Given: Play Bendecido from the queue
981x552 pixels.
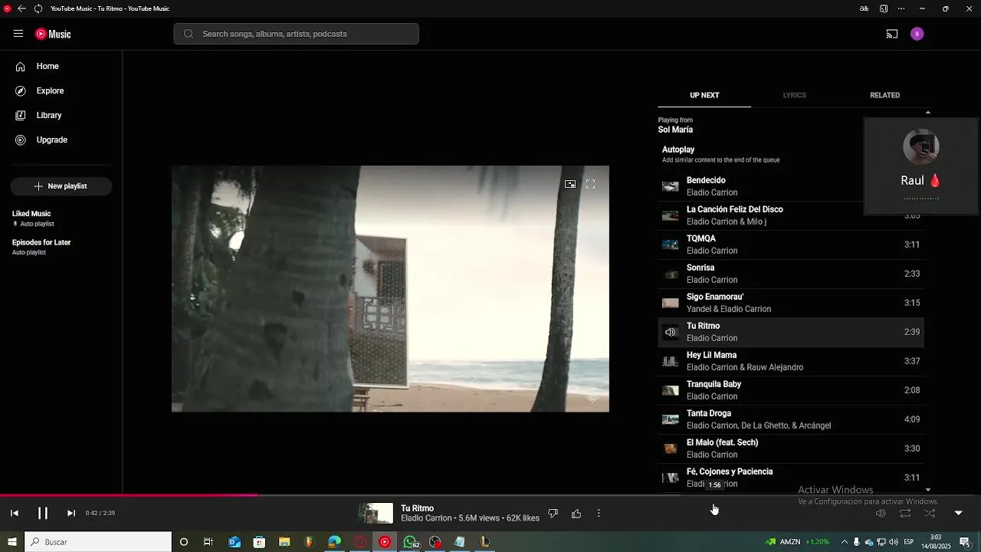Looking at the screenshot, I should [791, 186].
